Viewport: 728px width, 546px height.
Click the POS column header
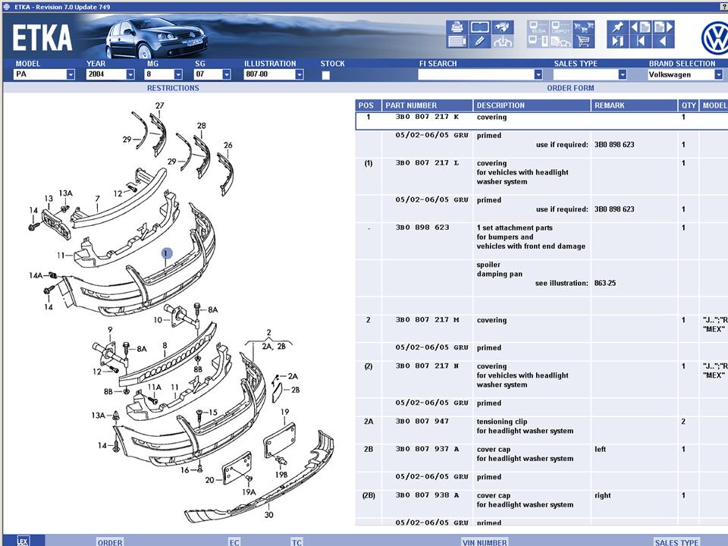coord(369,105)
